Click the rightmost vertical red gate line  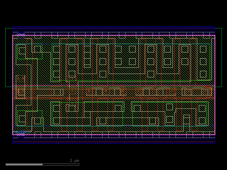[195, 62]
